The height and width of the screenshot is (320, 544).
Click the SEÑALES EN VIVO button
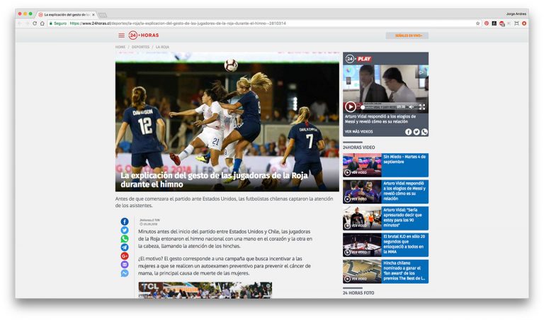point(407,35)
